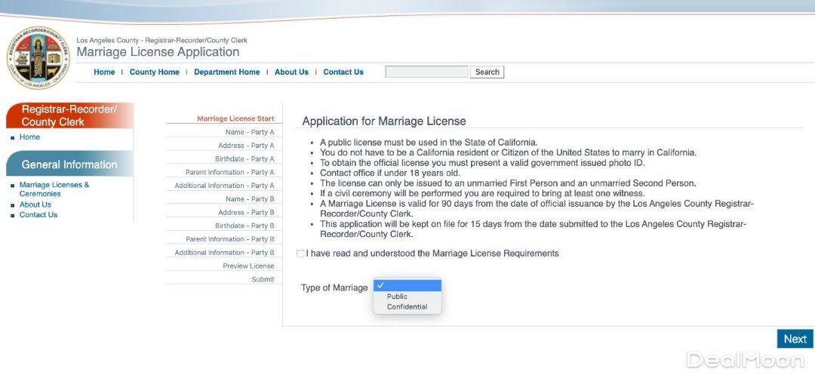Open About Us in the left sidebar
815x378 pixels.
[x=35, y=205]
